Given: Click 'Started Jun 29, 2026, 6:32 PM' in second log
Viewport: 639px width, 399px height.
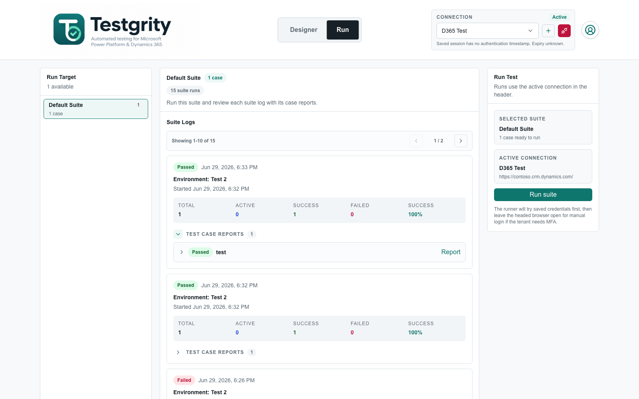Looking at the screenshot, I should point(211,307).
